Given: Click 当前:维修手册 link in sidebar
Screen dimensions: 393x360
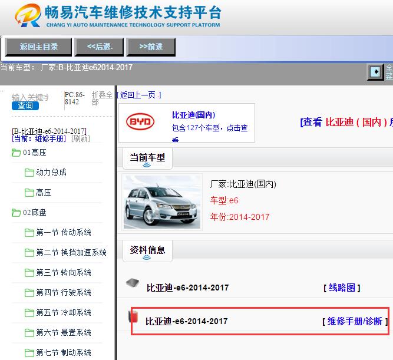Looking at the screenshot, I should click(x=39, y=138).
